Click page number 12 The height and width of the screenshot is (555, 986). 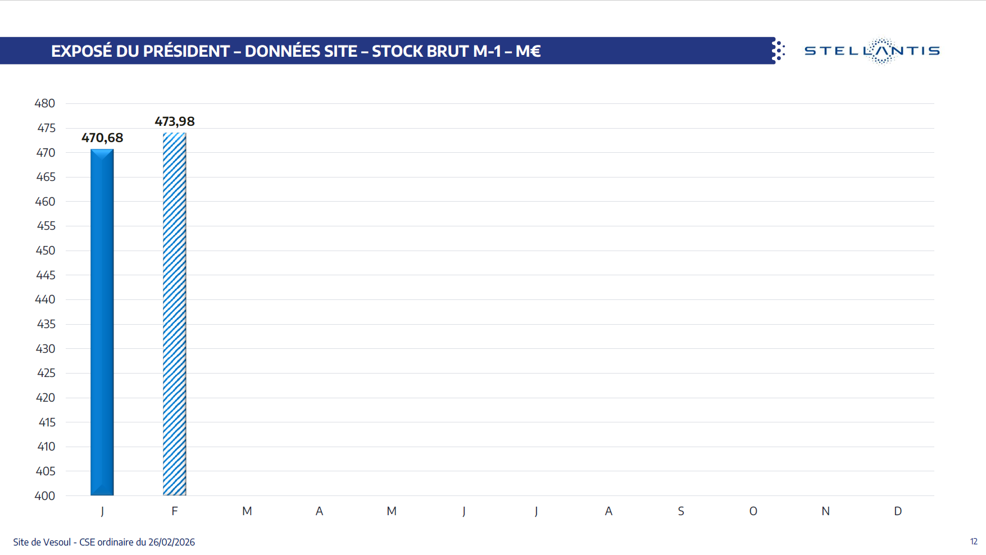point(974,542)
